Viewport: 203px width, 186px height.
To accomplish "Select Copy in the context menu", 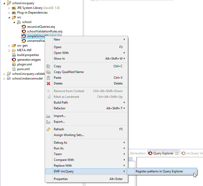I will (86, 66).
